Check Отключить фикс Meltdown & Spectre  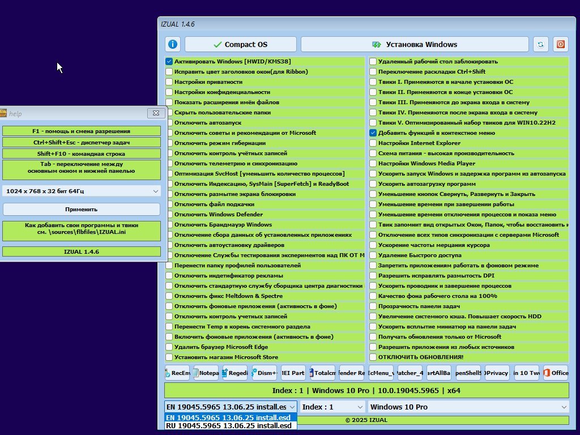click(x=169, y=296)
